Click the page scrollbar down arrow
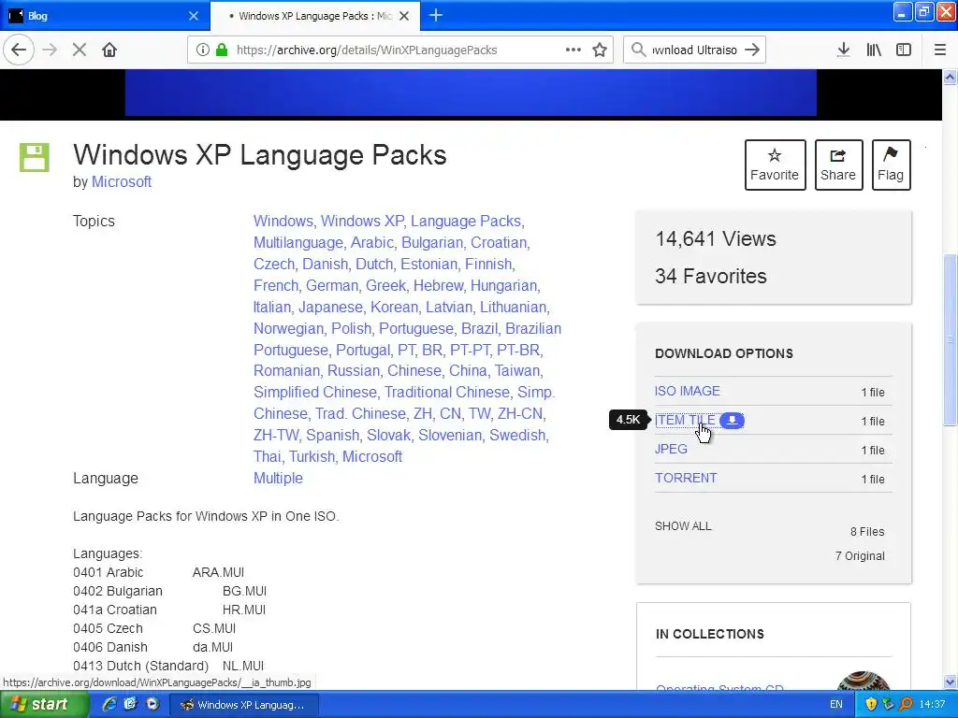This screenshot has height=718, width=958. (x=951, y=682)
